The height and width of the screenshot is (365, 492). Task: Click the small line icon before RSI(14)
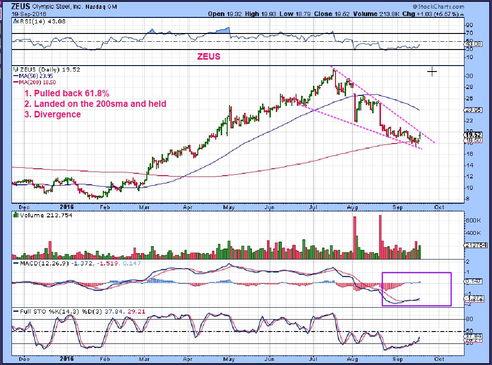(x=16, y=22)
